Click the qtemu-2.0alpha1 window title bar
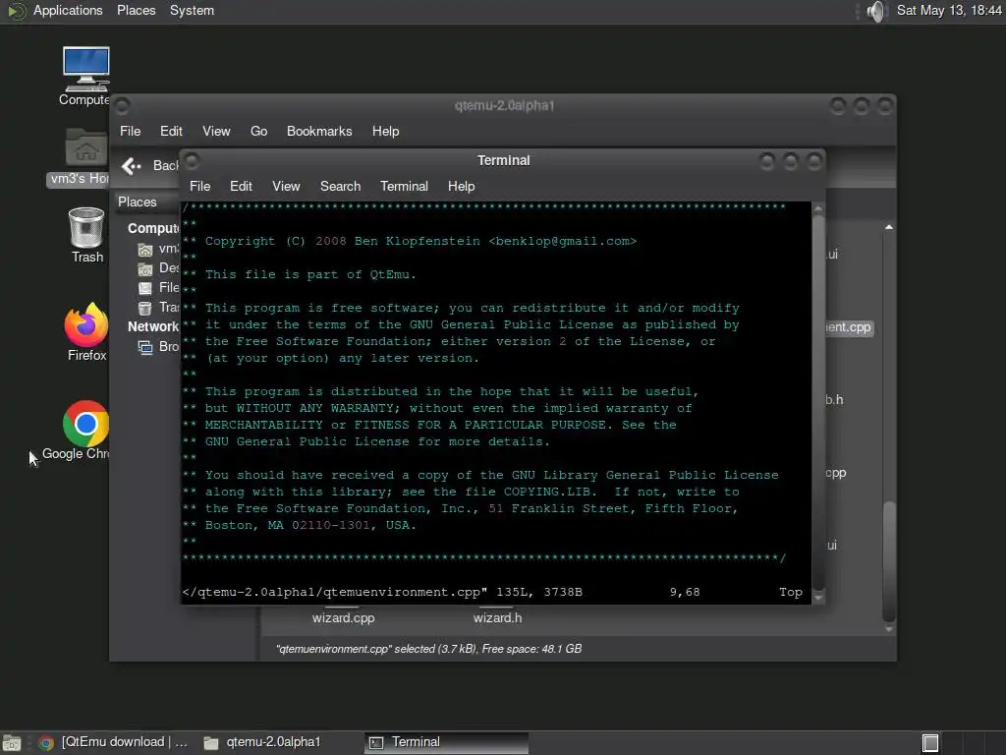1006x755 pixels. (x=504, y=106)
